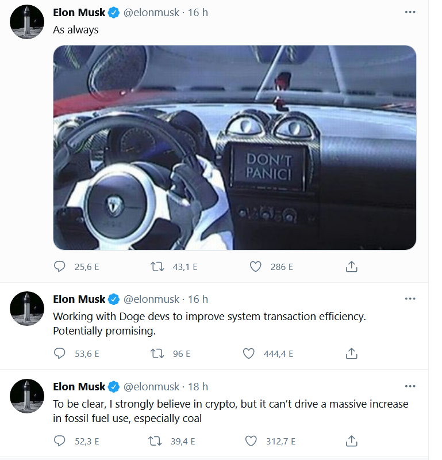Retweet the crypto fossil fuel tweet
The height and width of the screenshot is (460, 442).
point(156,441)
